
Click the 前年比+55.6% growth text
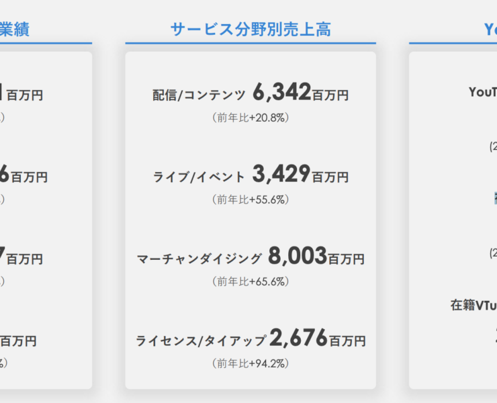tap(250, 199)
